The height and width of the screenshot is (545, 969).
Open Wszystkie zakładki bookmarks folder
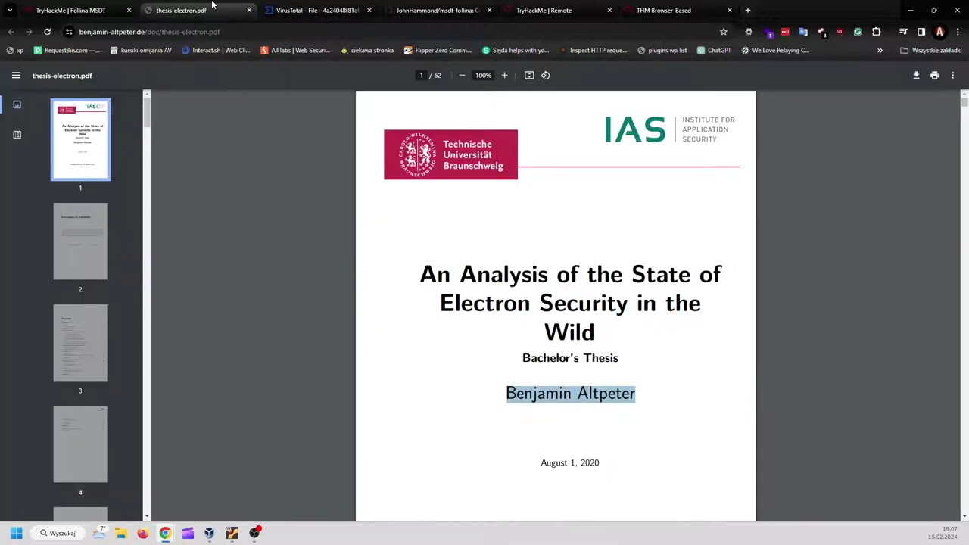pyautogui.click(x=931, y=51)
